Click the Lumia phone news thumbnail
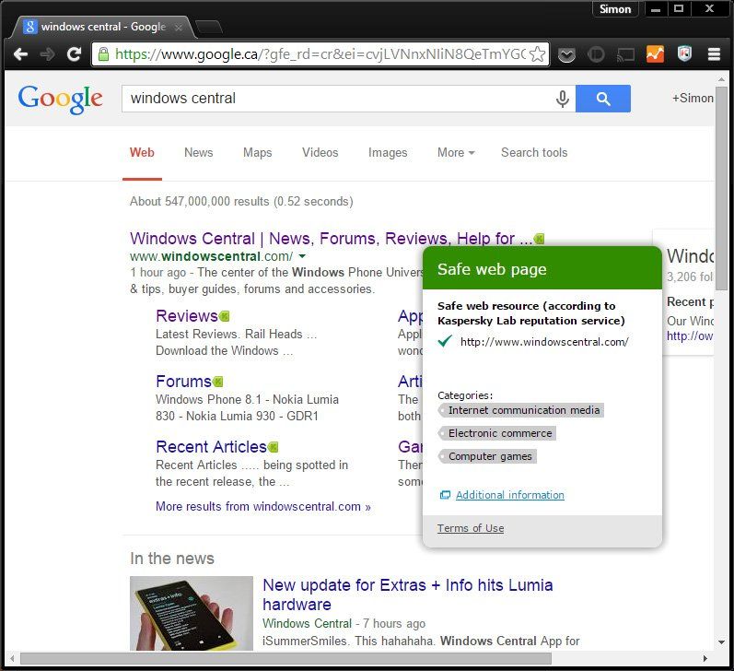This screenshot has width=734, height=671. pyautogui.click(x=192, y=613)
